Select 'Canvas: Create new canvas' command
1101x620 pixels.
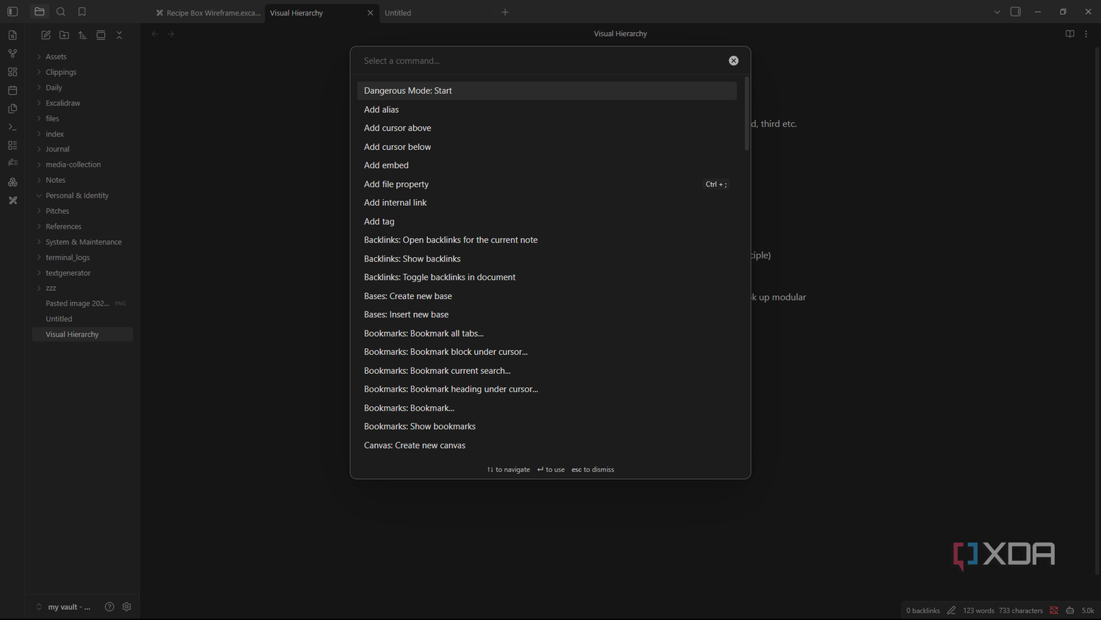(x=547, y=445)
